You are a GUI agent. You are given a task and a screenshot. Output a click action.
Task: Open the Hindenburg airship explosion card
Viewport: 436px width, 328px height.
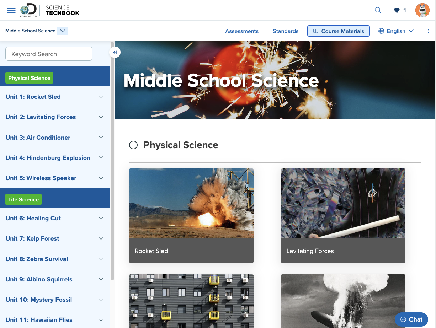click(343, 301)
